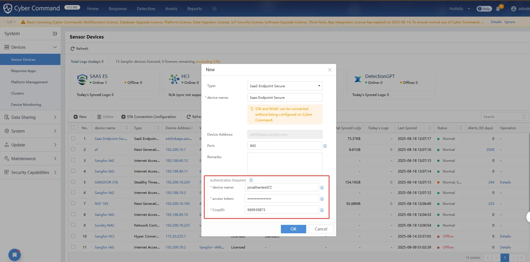Open the chat support bubble icon
The width and height of the screenshot is (530, 262).
click(x=15, y=255)
